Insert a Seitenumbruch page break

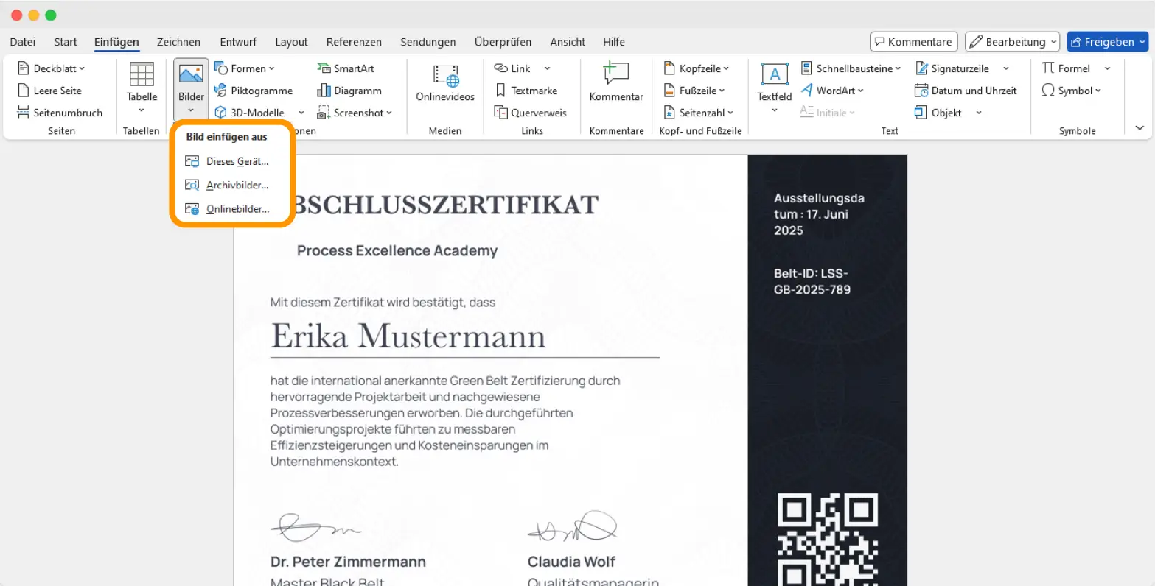[60, 113]
